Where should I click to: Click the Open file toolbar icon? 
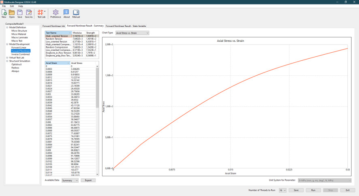[x=12, y=14]
